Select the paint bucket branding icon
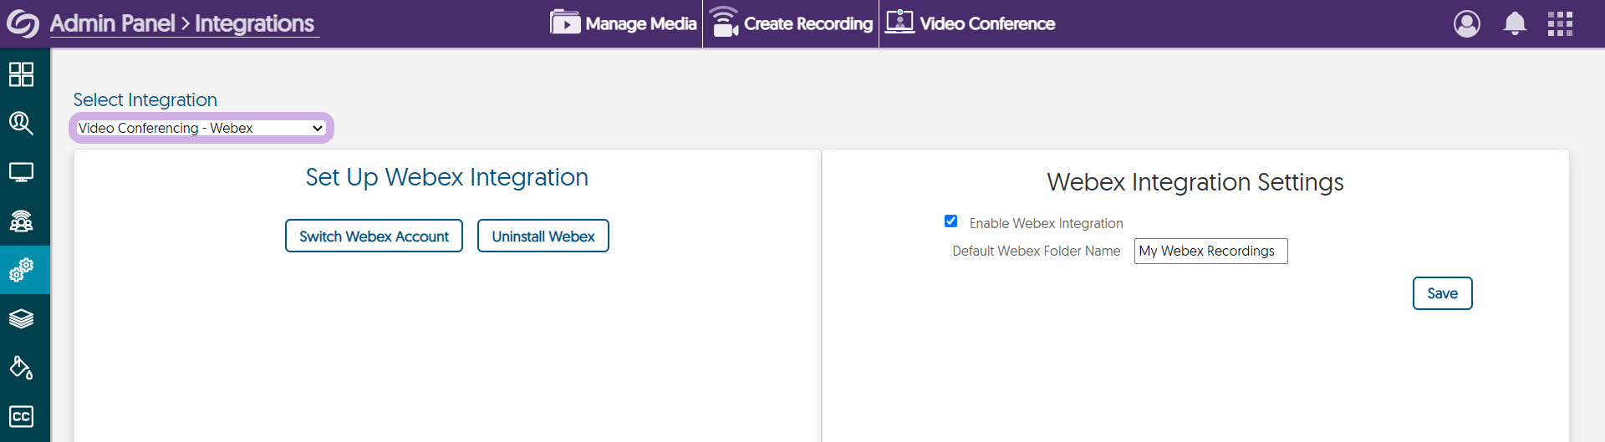This screenshot has height=442, width=1605. click(21, 368)
